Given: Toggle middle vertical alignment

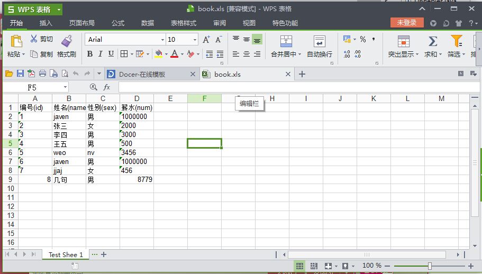Looking at the screenshot, I should [247, 39].
